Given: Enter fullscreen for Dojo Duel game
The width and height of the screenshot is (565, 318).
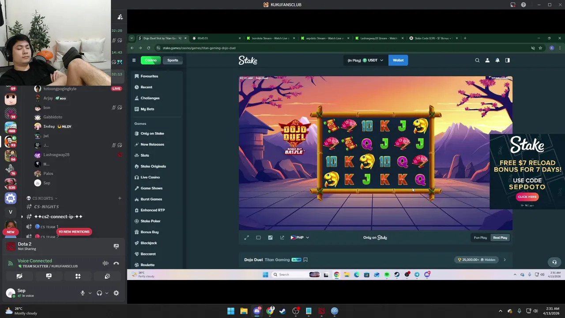Looking at the screenshot, I should pos(247,238).
